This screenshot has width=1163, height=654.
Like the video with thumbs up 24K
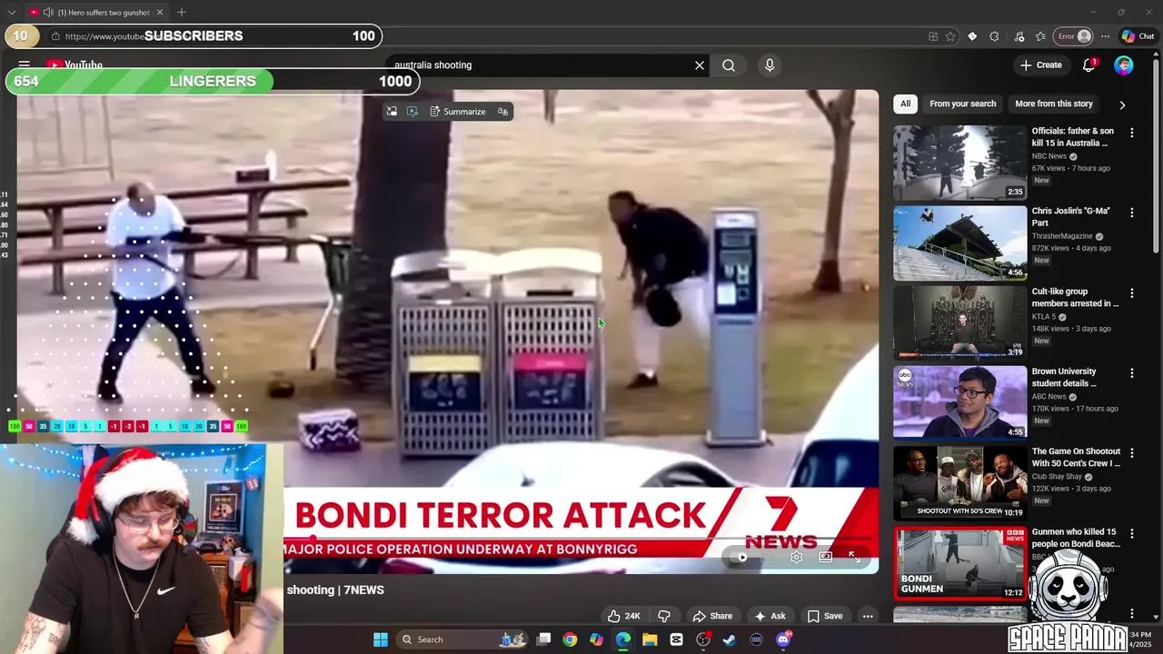click(x=623, y=616)
